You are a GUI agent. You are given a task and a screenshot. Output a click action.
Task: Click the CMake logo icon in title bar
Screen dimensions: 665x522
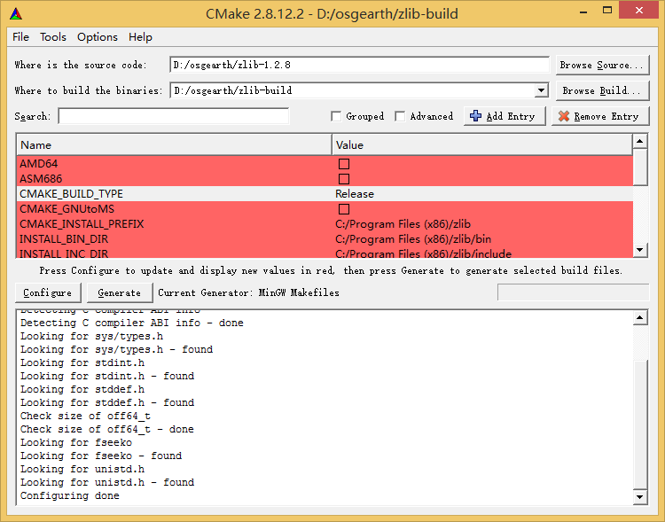[x=16, y=14]
